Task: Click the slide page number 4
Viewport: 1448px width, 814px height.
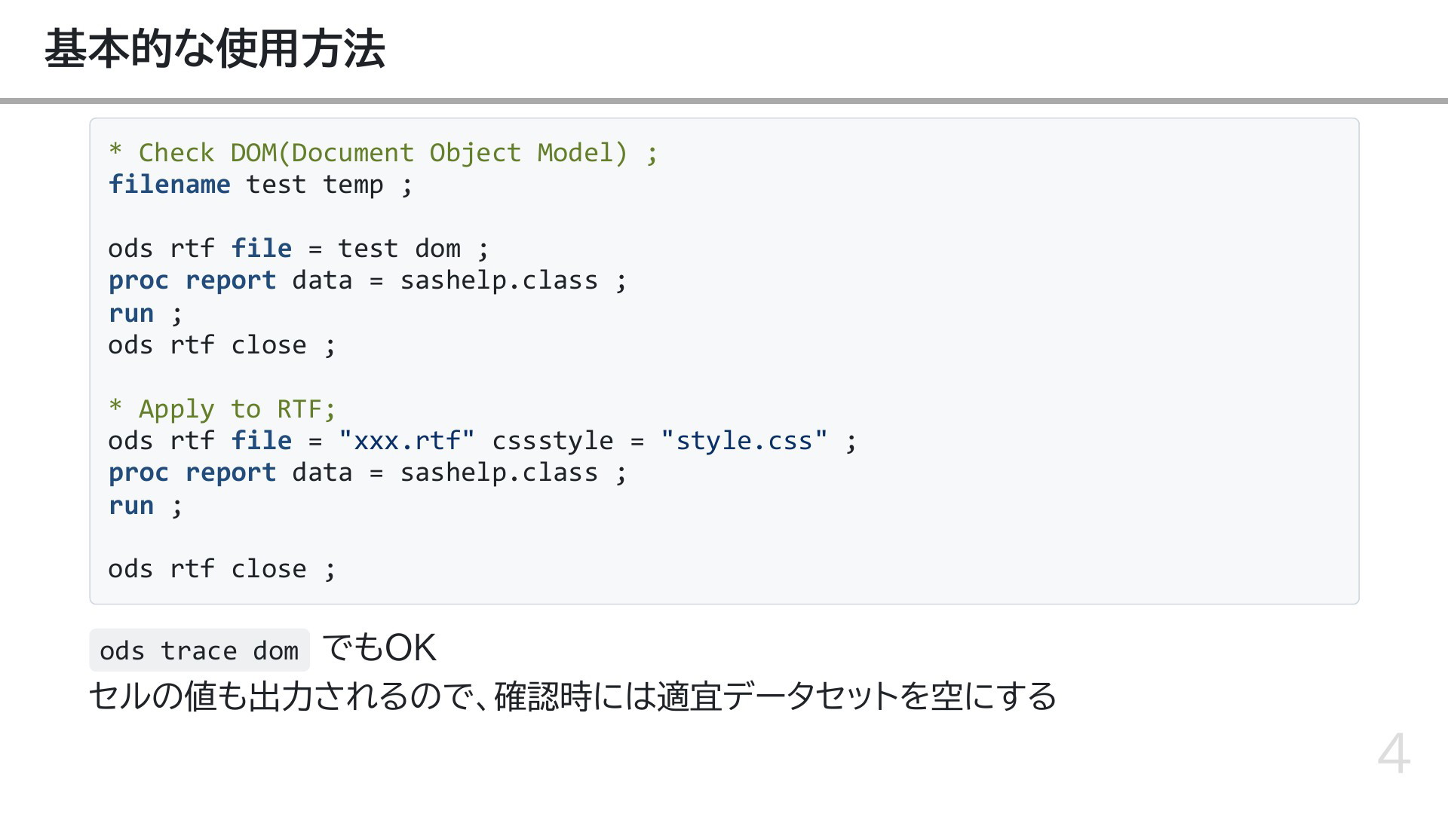Action: (x=1394, y=753)
